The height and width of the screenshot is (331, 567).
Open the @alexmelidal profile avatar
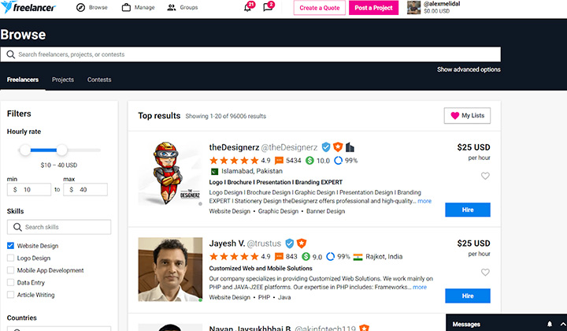pyautogui.click(x=413, y=7)
